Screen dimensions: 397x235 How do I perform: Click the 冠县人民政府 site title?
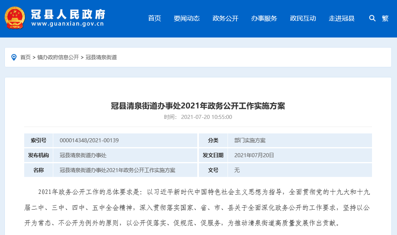(x=68, y=14)
